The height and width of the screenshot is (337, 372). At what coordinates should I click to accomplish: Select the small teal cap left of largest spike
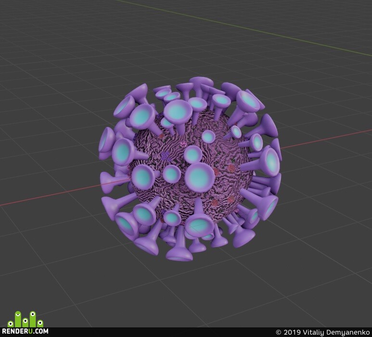171,174
